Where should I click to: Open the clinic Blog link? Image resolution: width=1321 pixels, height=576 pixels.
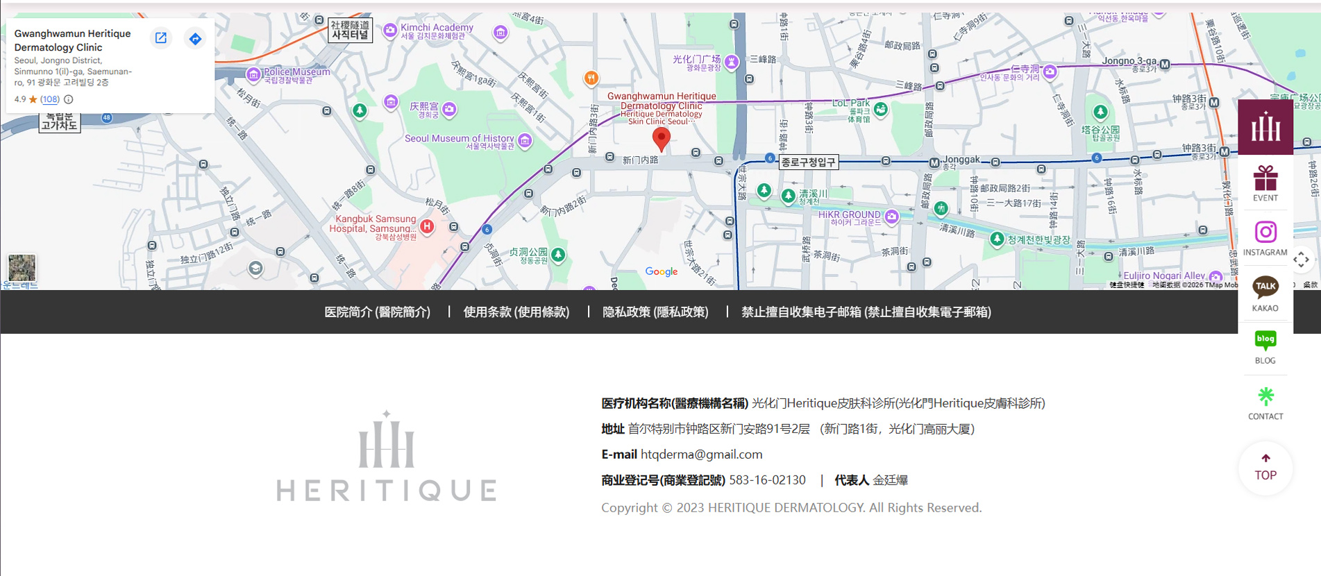(1265, 348)
